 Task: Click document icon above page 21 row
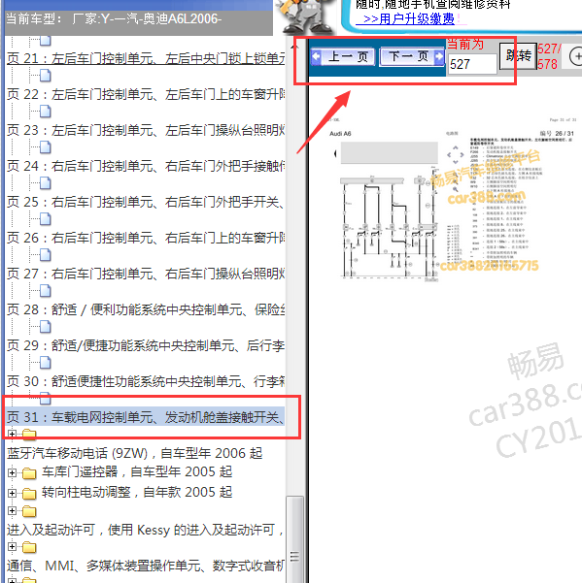45,41
